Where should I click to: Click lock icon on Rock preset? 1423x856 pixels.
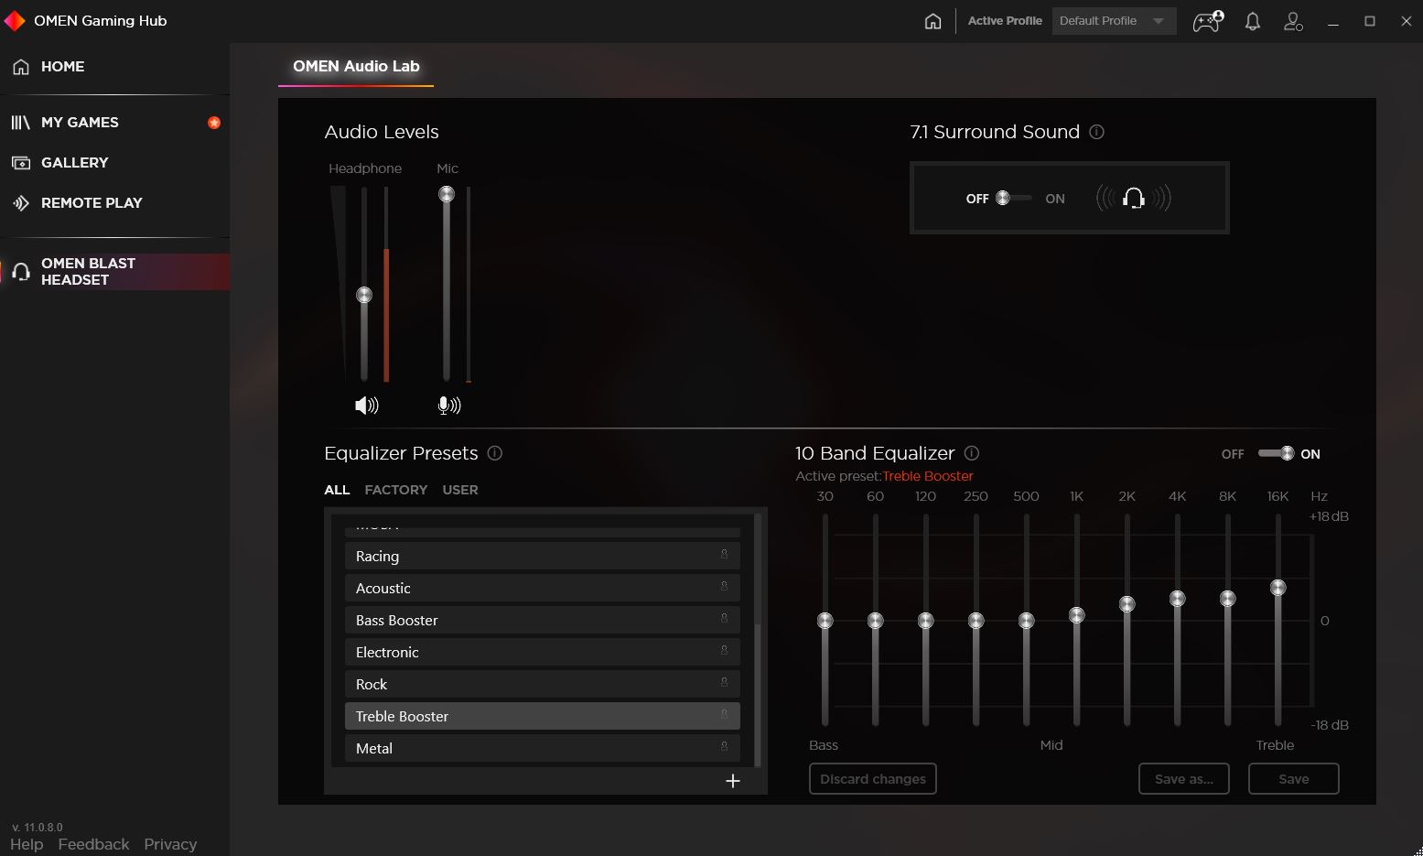(x=724, y=683)
